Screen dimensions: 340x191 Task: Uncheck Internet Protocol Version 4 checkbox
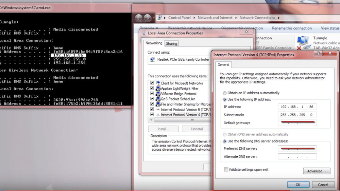tap(152, 115)
